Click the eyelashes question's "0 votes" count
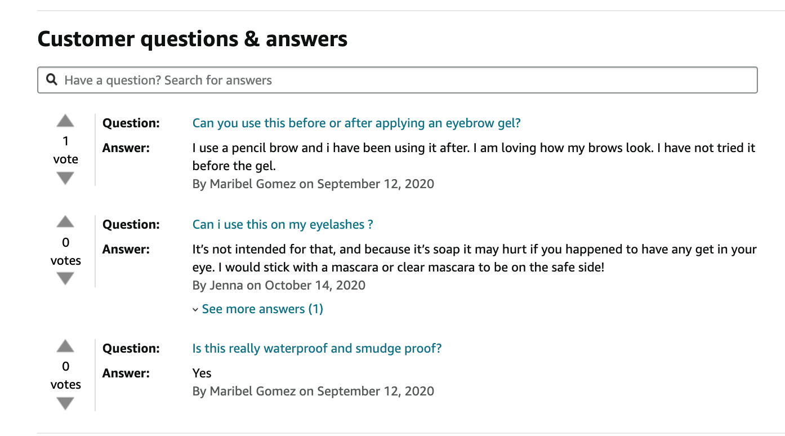Viewport: 785px width, 436px height. [x=65, y=251]
